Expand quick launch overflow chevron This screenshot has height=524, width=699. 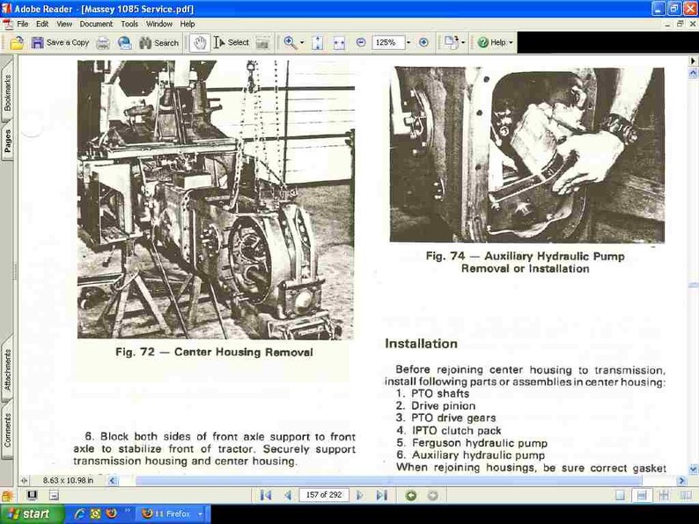(127, 511)
